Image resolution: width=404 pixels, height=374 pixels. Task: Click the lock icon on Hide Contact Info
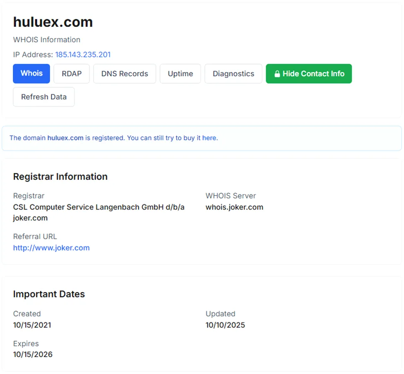tap(277, 74)
